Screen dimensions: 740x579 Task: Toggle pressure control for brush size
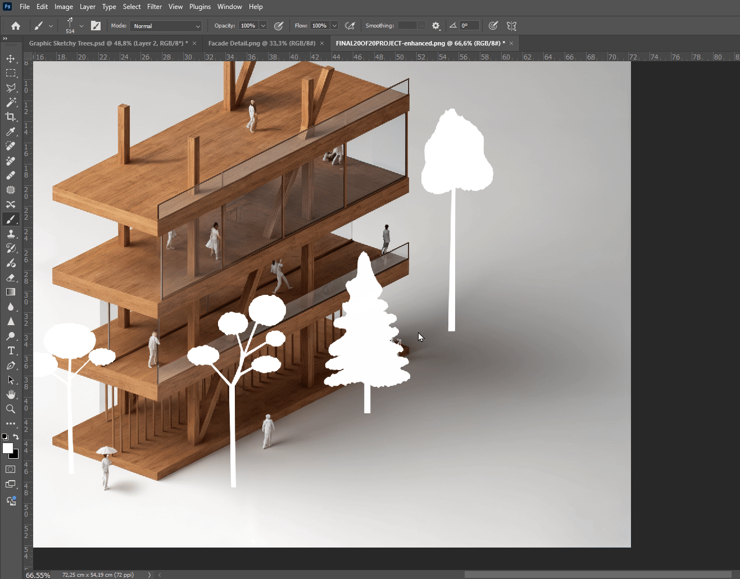pyautogui.click(x=493, y=26)
